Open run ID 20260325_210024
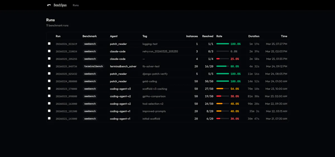The height and width of the screenshot is (157, 335). coord(66,52)
